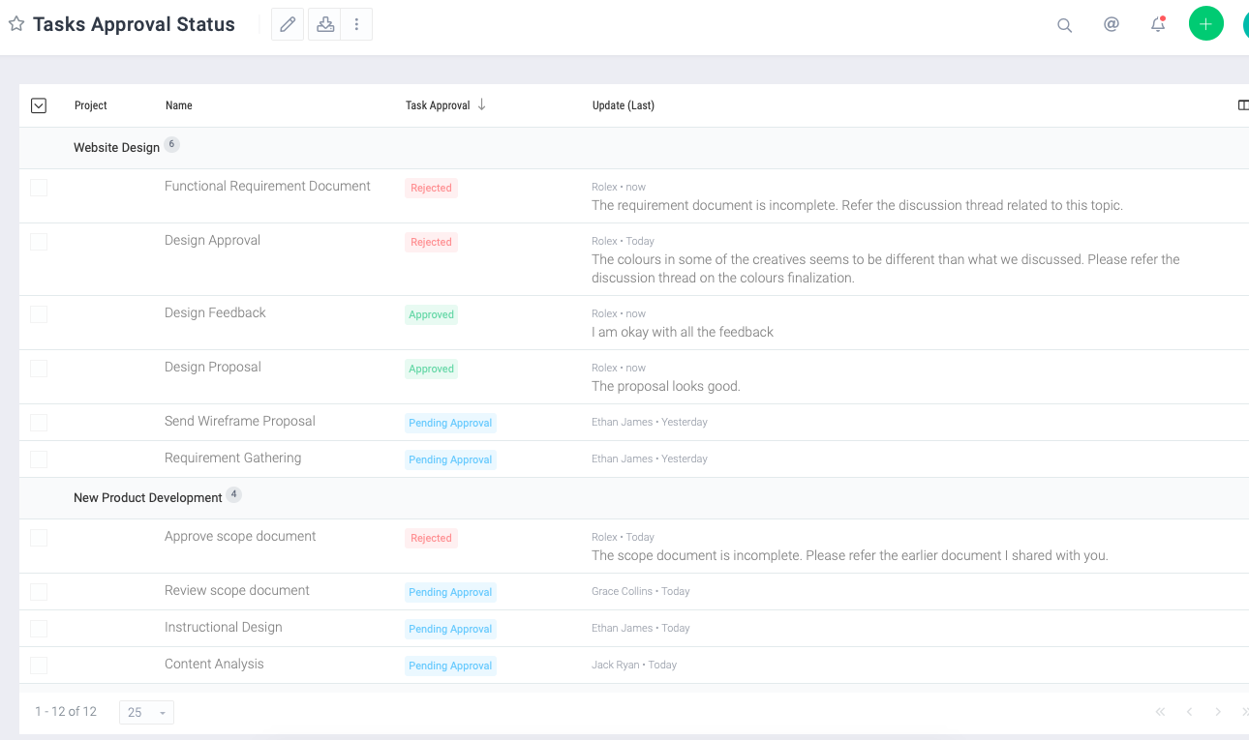This screenshot has height=740, width=1249.
Task: Click Rejected badge on Design Approval
Action: click(x=431, y=243)
